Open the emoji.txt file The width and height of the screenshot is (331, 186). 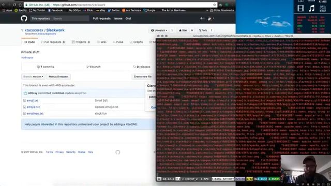coord(32,101)
